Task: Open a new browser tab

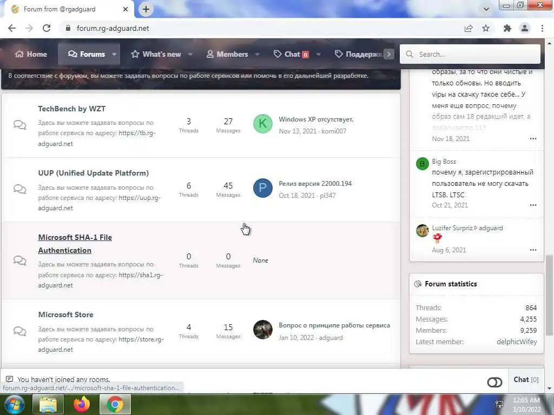Action: (x=146, y=9)
